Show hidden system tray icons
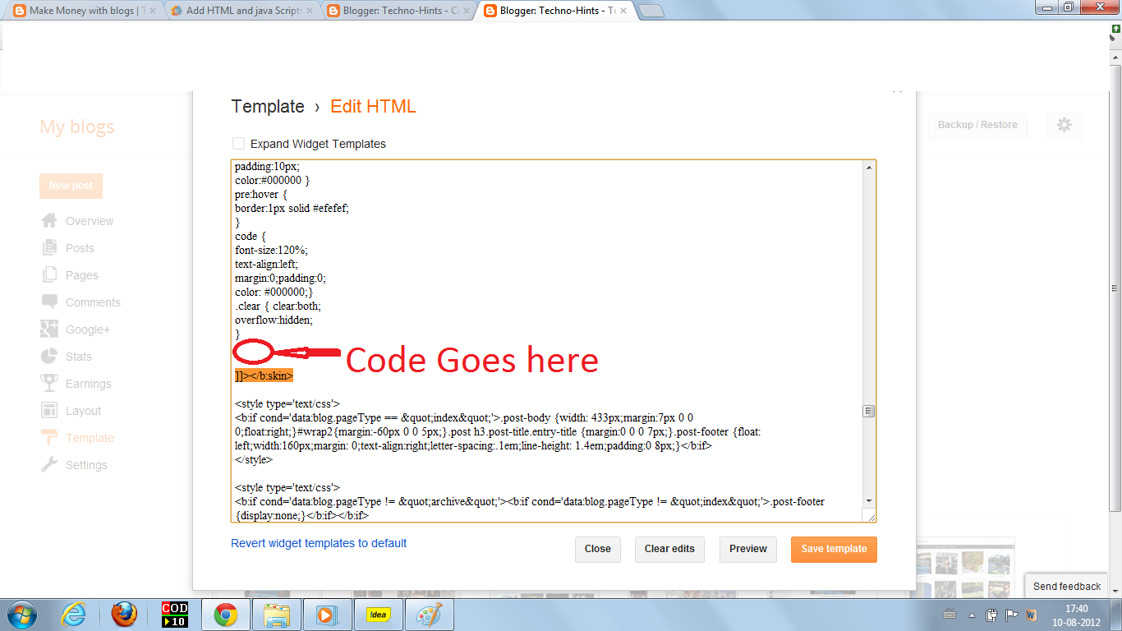The height and width of the screenshot is (631, 1122). [x=972, y=615]
